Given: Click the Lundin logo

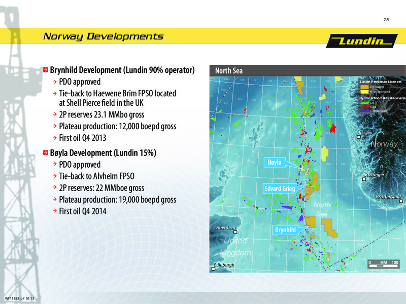Looking at the screenshot, I should coord(362,41).
